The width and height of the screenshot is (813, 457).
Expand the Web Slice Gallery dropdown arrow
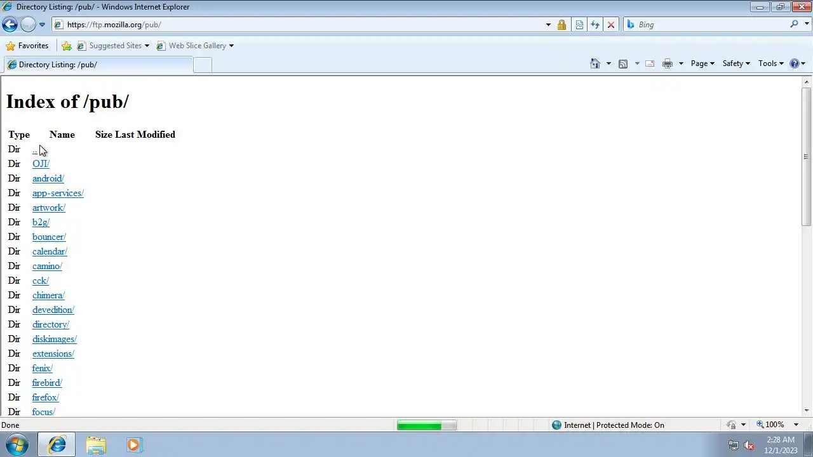[x=231, y=46]
